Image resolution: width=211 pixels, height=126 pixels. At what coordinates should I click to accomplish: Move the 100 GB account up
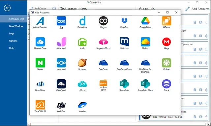click(x=206, y=116)
